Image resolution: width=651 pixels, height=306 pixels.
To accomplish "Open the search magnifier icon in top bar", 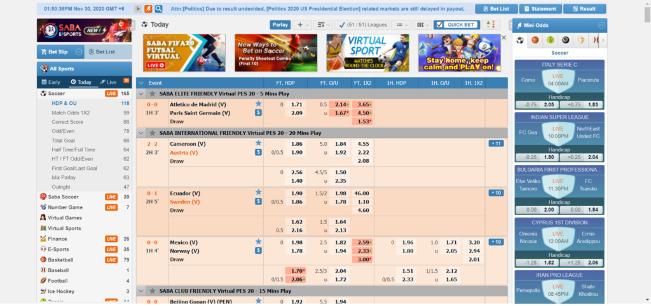I will [158, 9].
